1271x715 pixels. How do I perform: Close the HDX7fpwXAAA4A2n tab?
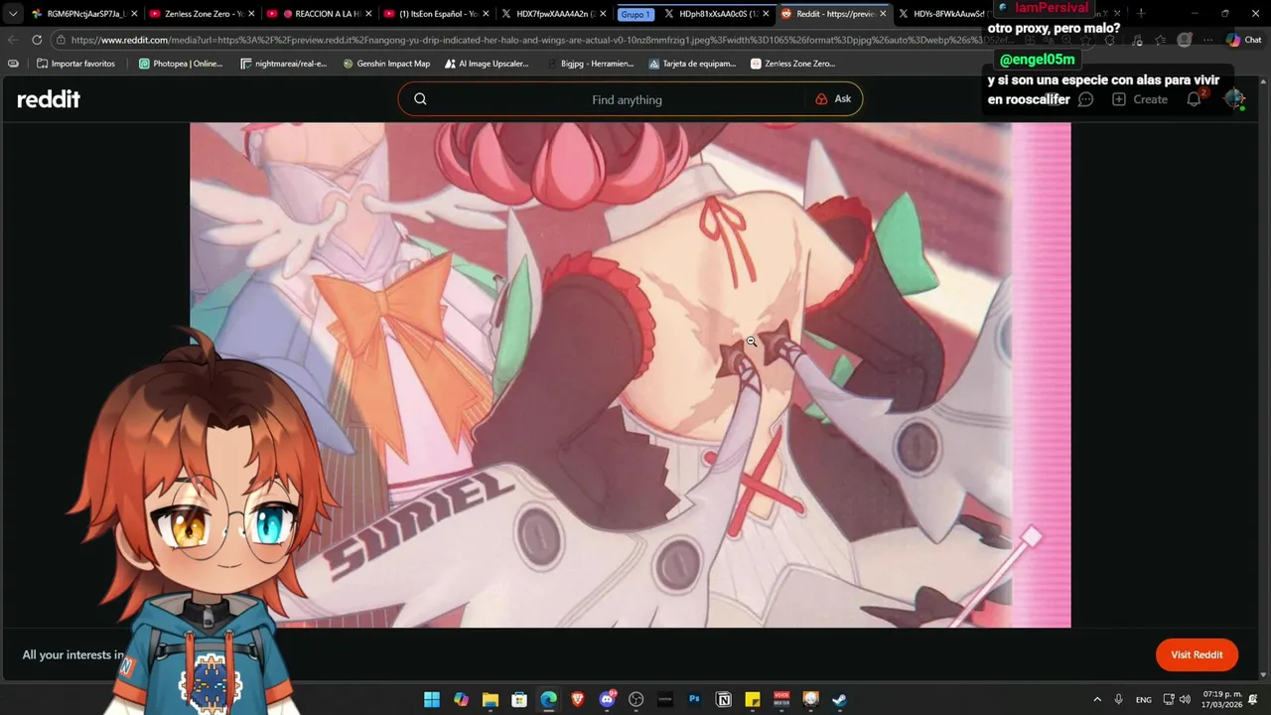pos(603,14)
